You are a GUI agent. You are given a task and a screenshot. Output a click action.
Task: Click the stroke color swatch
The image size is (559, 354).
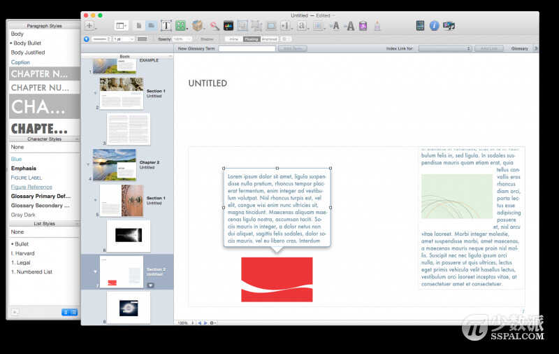pos(142,39)
